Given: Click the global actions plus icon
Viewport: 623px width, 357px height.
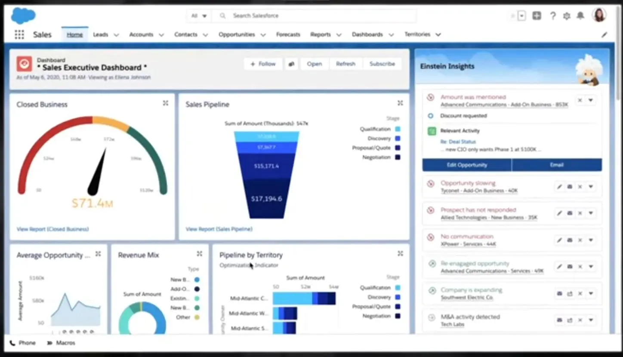Looking at the screenshot, I should pos(537,16).
